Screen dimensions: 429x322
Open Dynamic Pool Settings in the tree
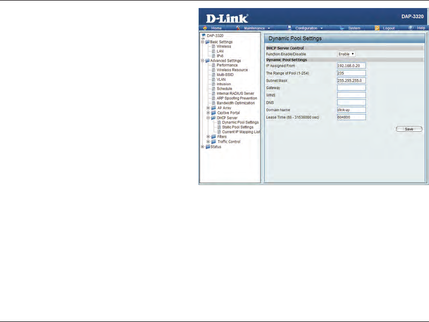tap(240, 122)
